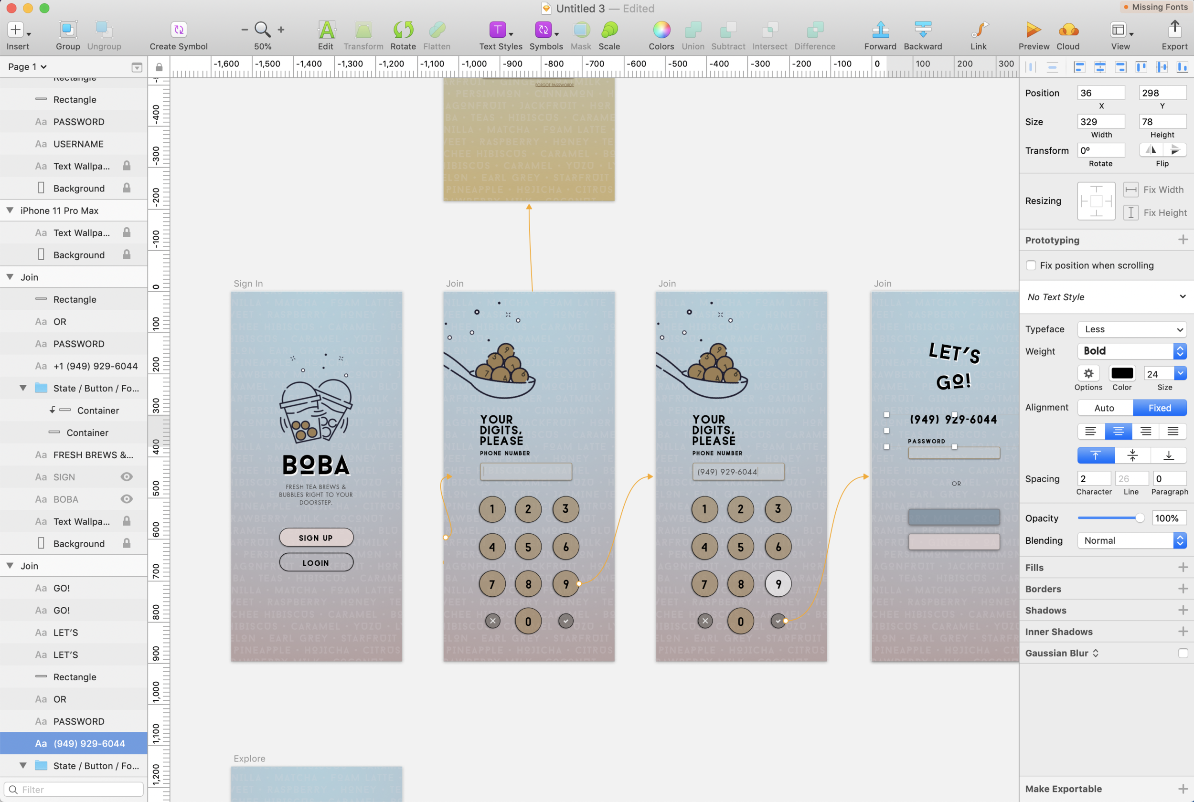Toggle the canvas ruler lock icon

[x=159, y=67]
